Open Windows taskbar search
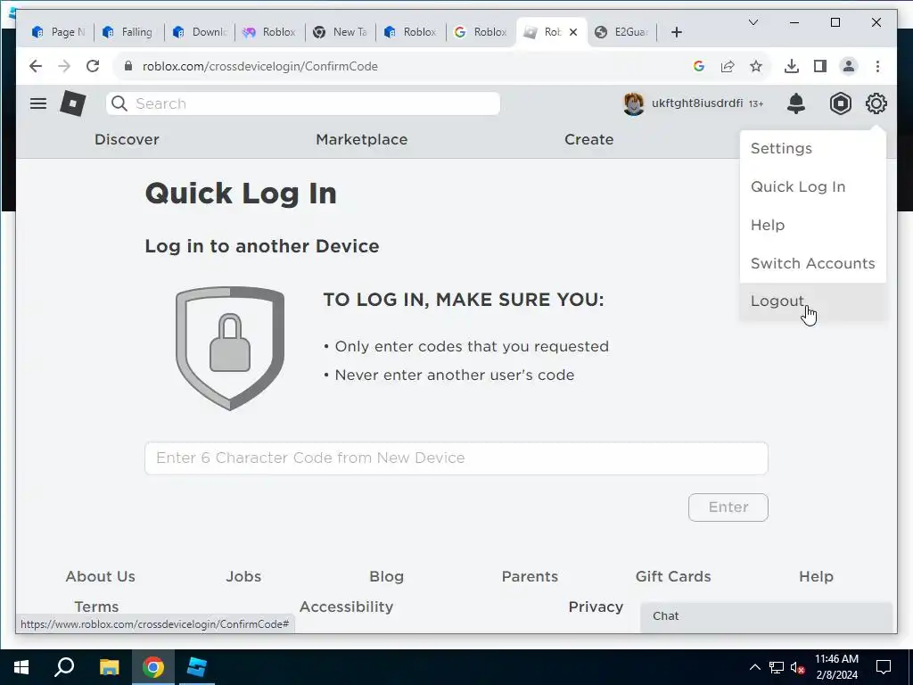The width and height of the screenshot is (913, 685). coord(64,667)
